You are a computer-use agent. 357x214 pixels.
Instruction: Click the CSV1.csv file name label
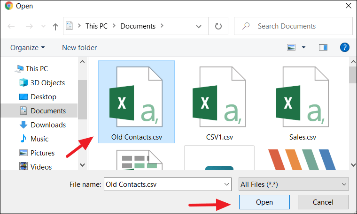click(219, 137)
